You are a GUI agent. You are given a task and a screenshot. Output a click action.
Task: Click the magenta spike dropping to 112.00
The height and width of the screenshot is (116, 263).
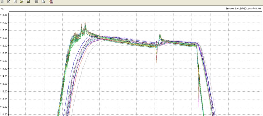(199, 106)
